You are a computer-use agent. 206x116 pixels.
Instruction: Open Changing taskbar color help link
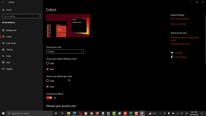point(180,44)
